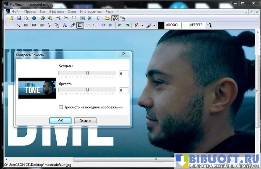This screenshot has height=169, width=261.
Task: Click the Яркость value input field
Action: coord(124,90)
